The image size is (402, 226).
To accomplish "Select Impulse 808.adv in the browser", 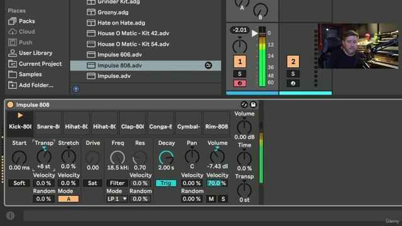I will coord(145,65).
